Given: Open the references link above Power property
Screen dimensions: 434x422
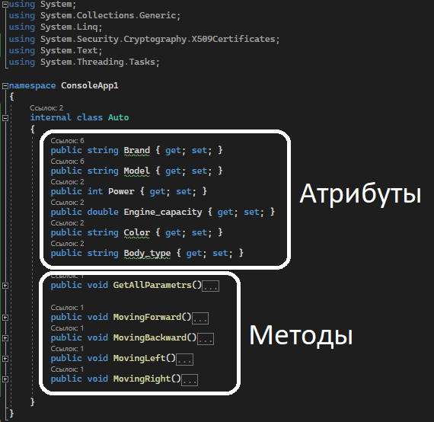Looking at the screenshot, I should [67, 181].
